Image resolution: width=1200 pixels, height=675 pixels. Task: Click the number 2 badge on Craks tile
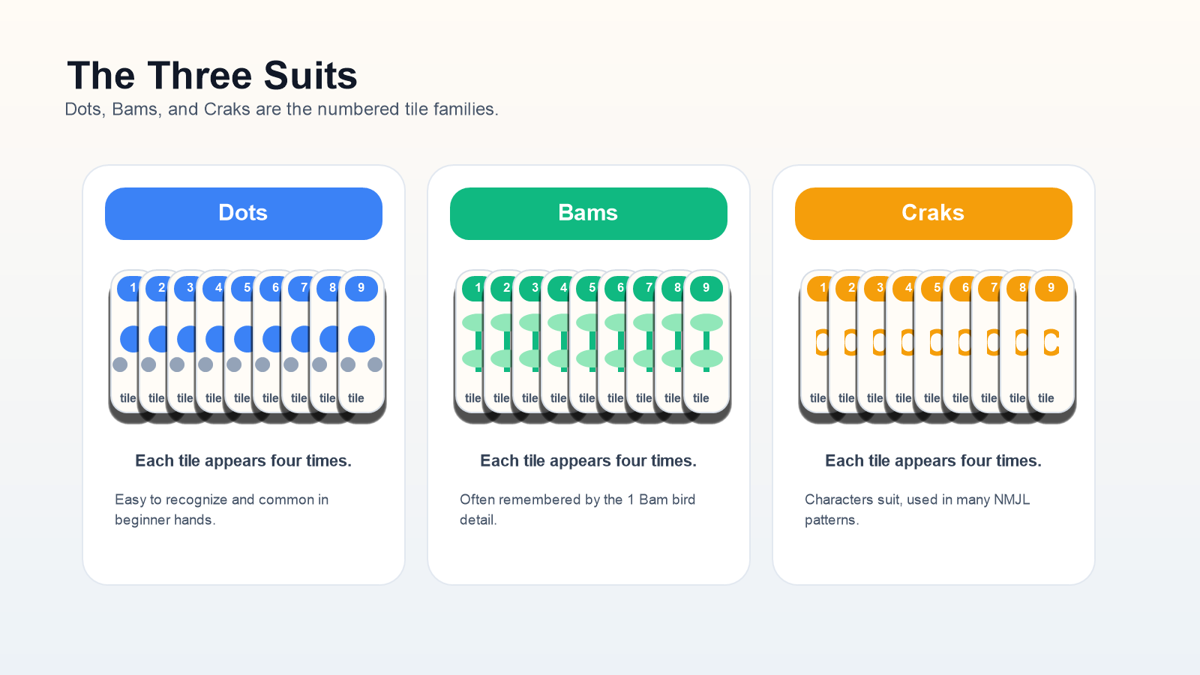coord(846,288)
